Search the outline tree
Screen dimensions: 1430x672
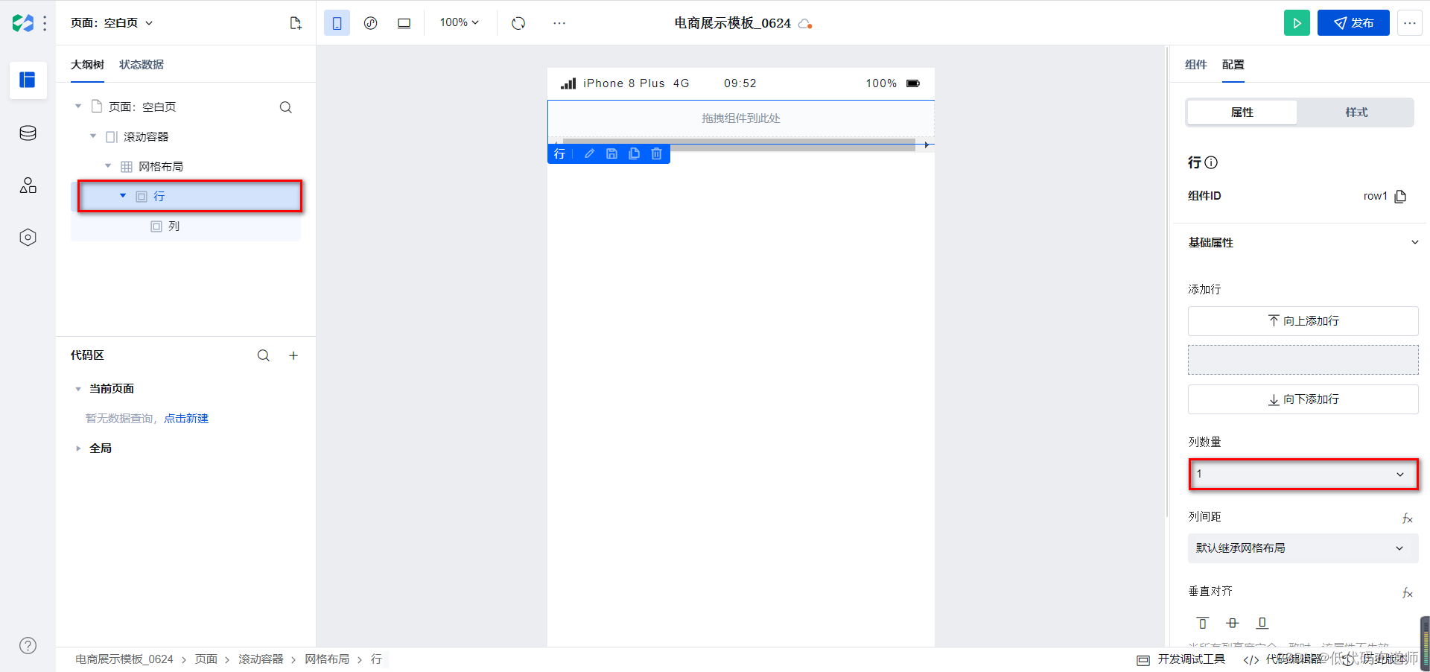point(285,107)
